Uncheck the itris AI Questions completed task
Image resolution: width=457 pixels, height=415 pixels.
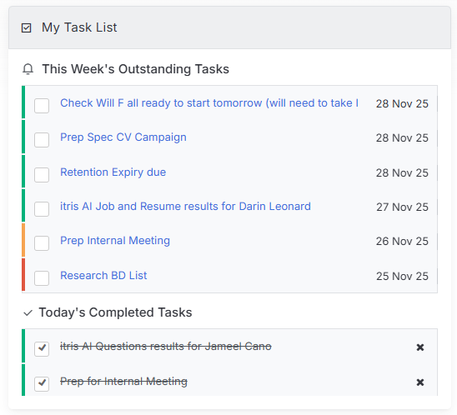pos(42,349)
